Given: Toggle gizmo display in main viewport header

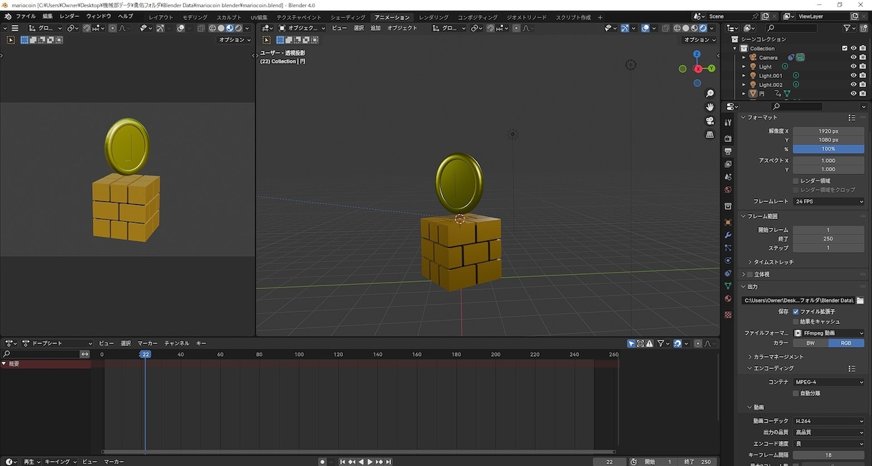Looking at the screenshot, I should [x=624, y=29].
